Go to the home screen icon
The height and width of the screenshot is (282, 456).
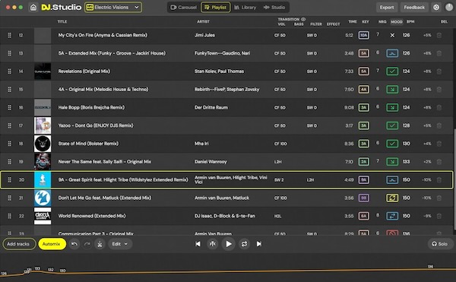[x=33, y=8]
